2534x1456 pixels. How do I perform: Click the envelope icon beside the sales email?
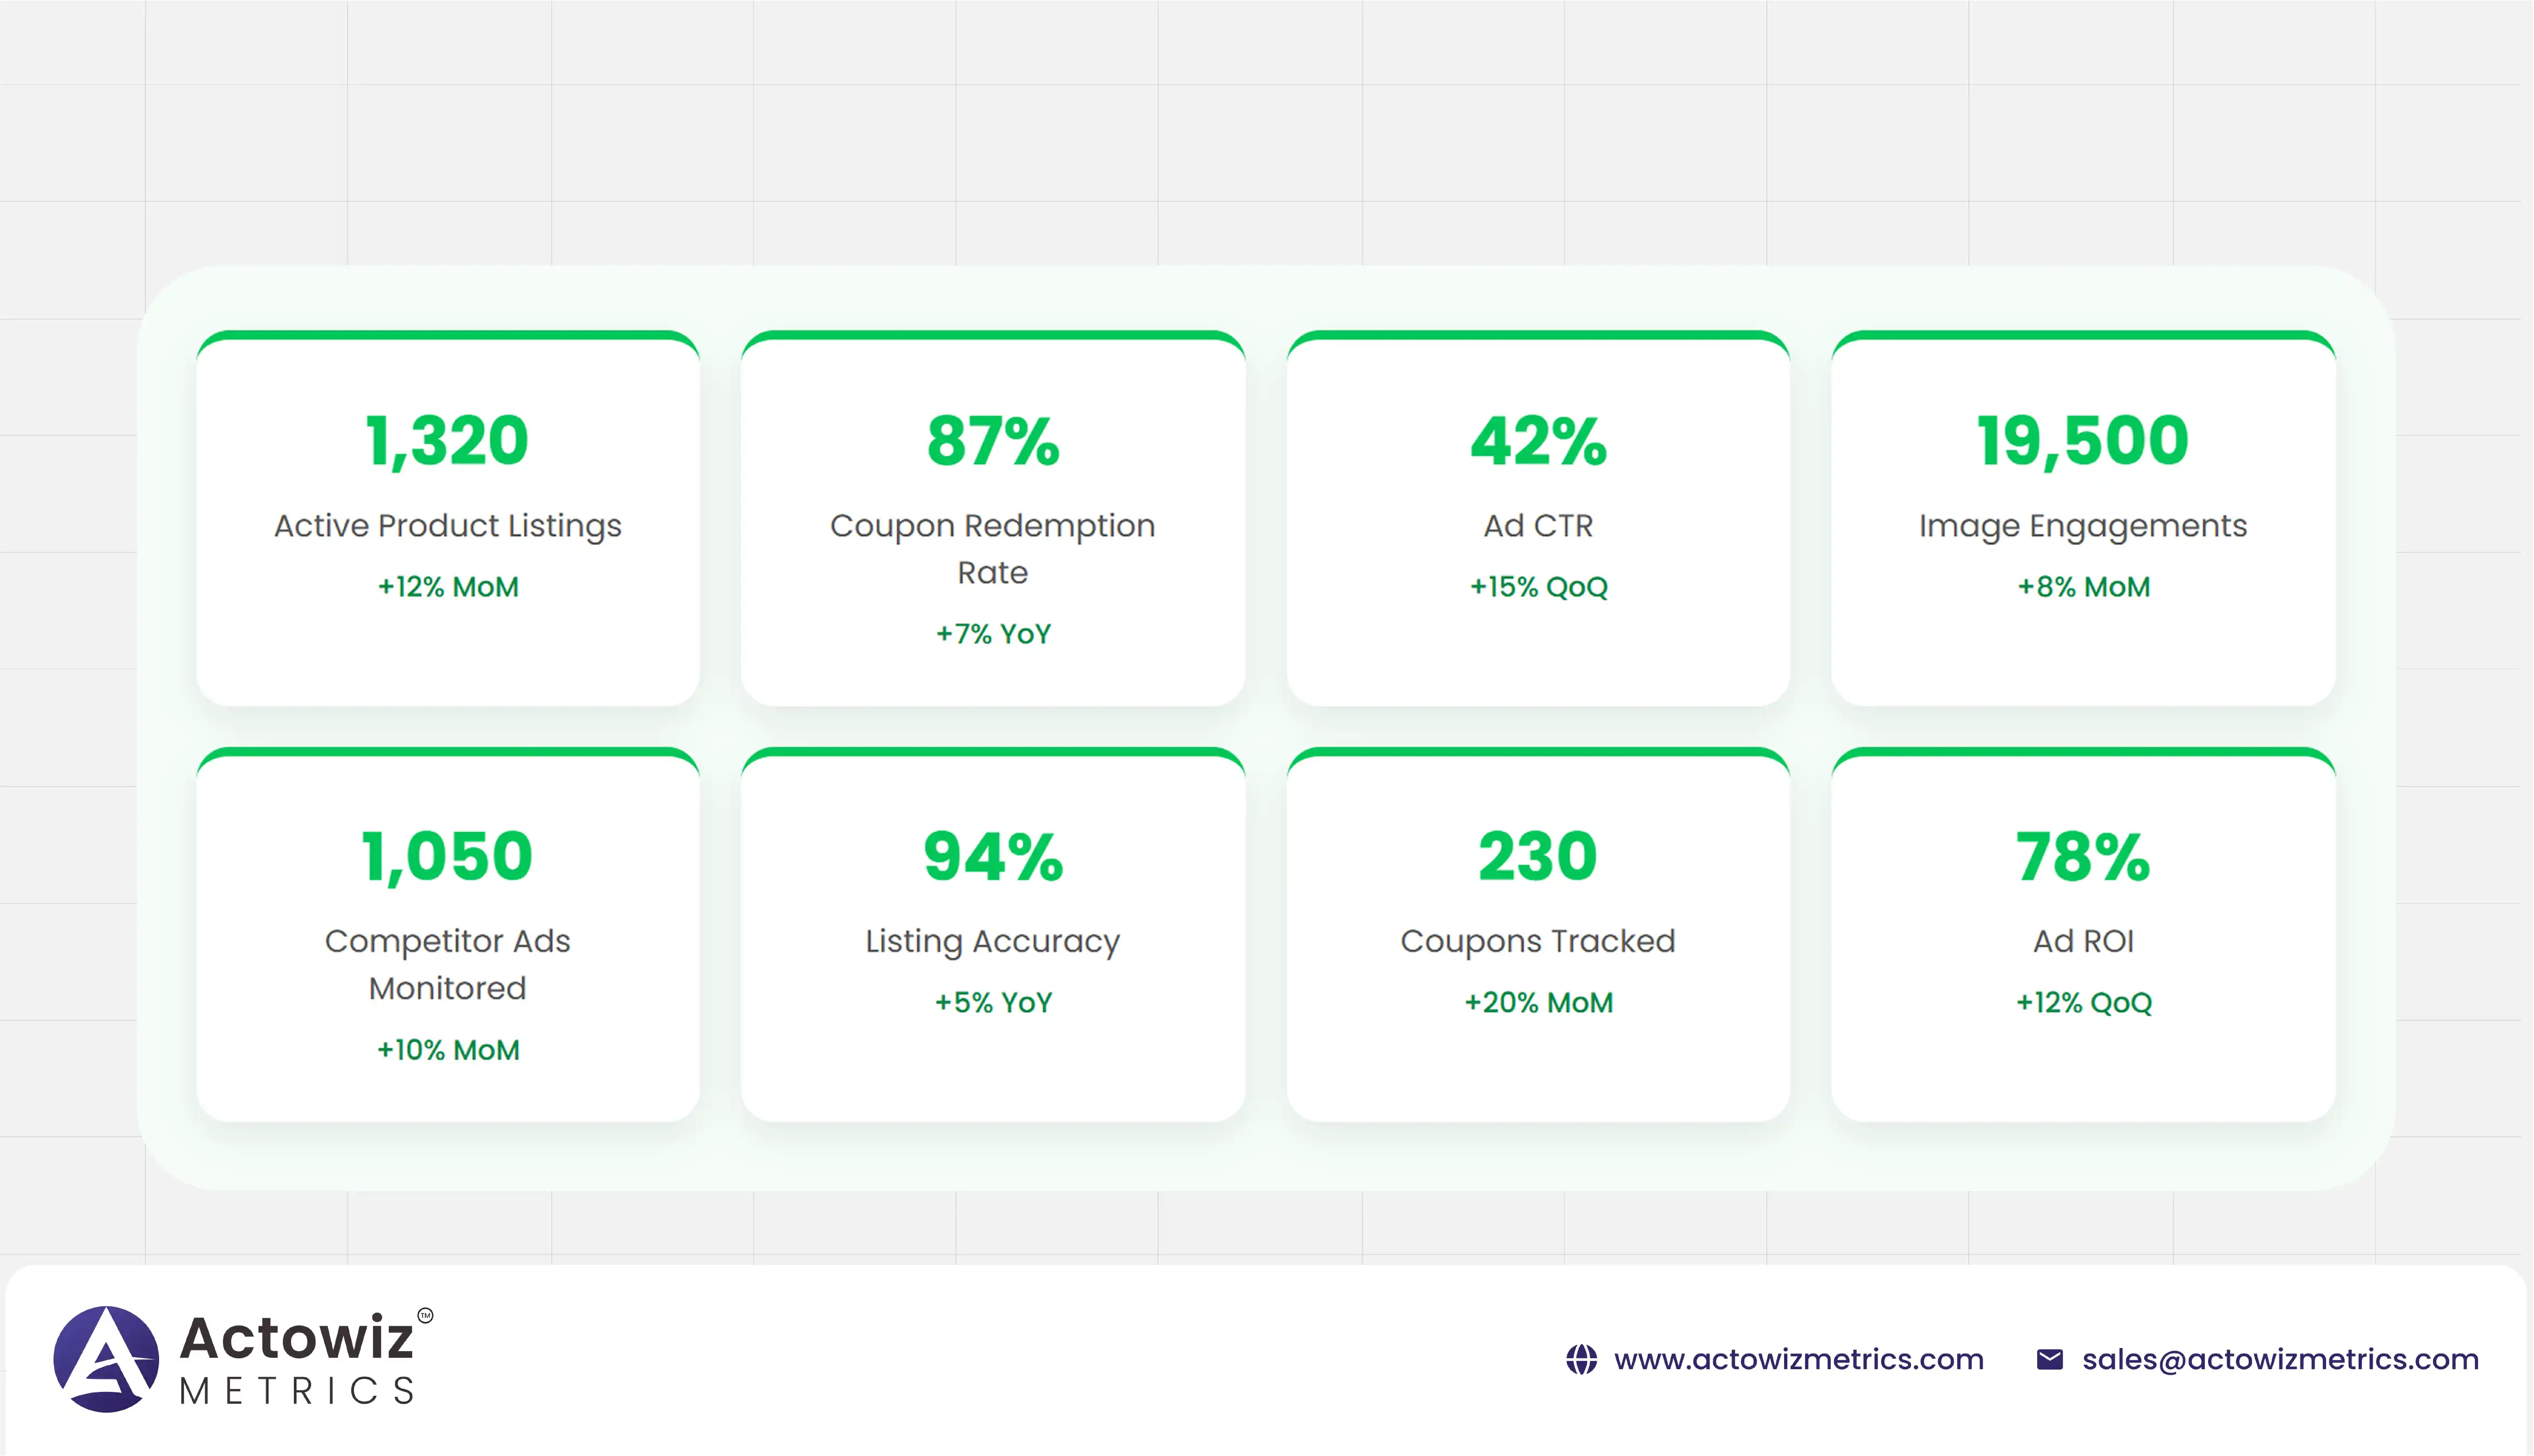tap(2049, 1360)
